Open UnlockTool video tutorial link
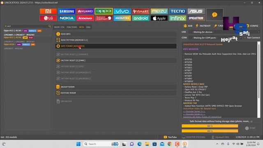263x148 pixels. pyautogui.click(x=199, y=109)
